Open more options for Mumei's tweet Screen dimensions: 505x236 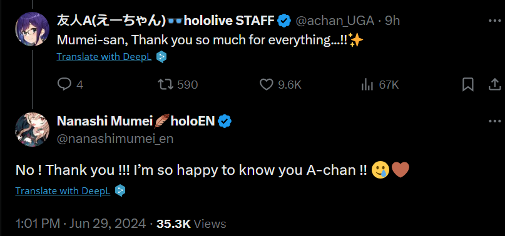[x=494, y=121]
